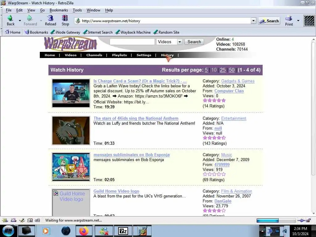Go to the Channels tab on WarpStream

point(94,55)
